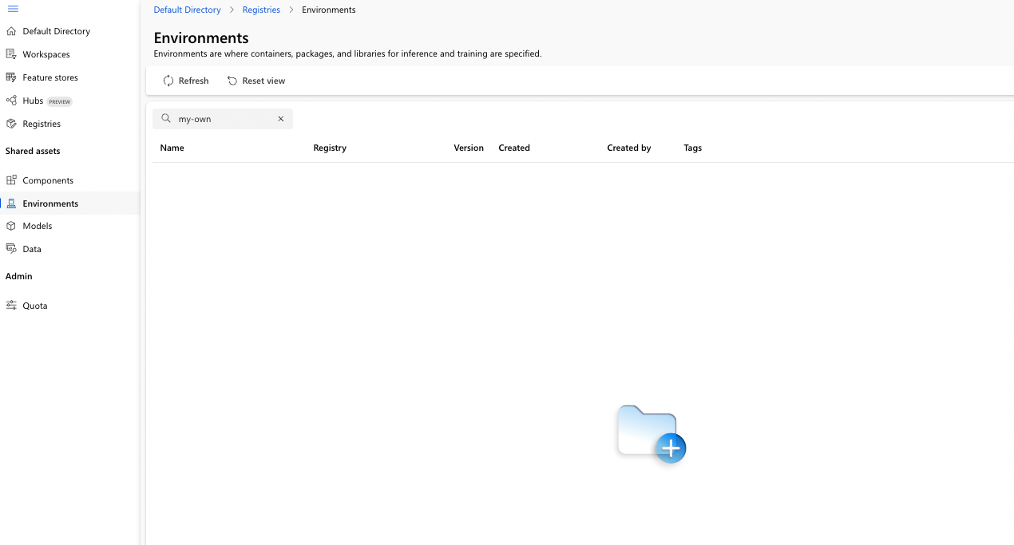Select the Quota sliders icon
The height and width of the screenshot is (545, 1014).
(11, 305)
